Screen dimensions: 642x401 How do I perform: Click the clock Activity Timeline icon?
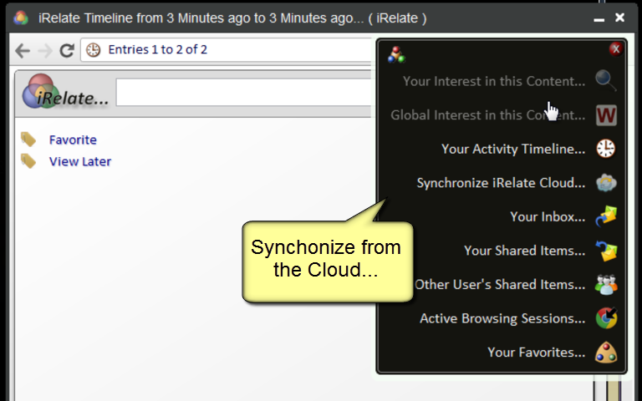[606, 149]
